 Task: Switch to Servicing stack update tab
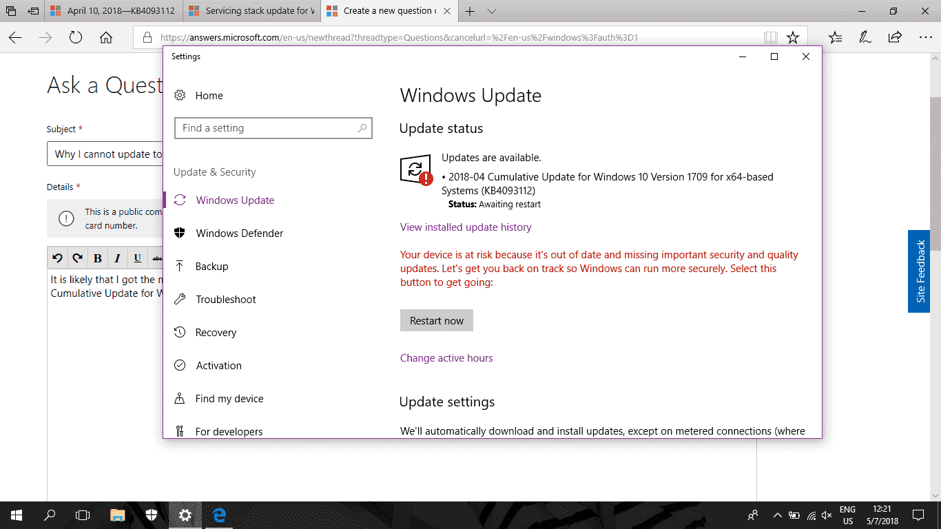pyautogui.click(x=252, y=11)
